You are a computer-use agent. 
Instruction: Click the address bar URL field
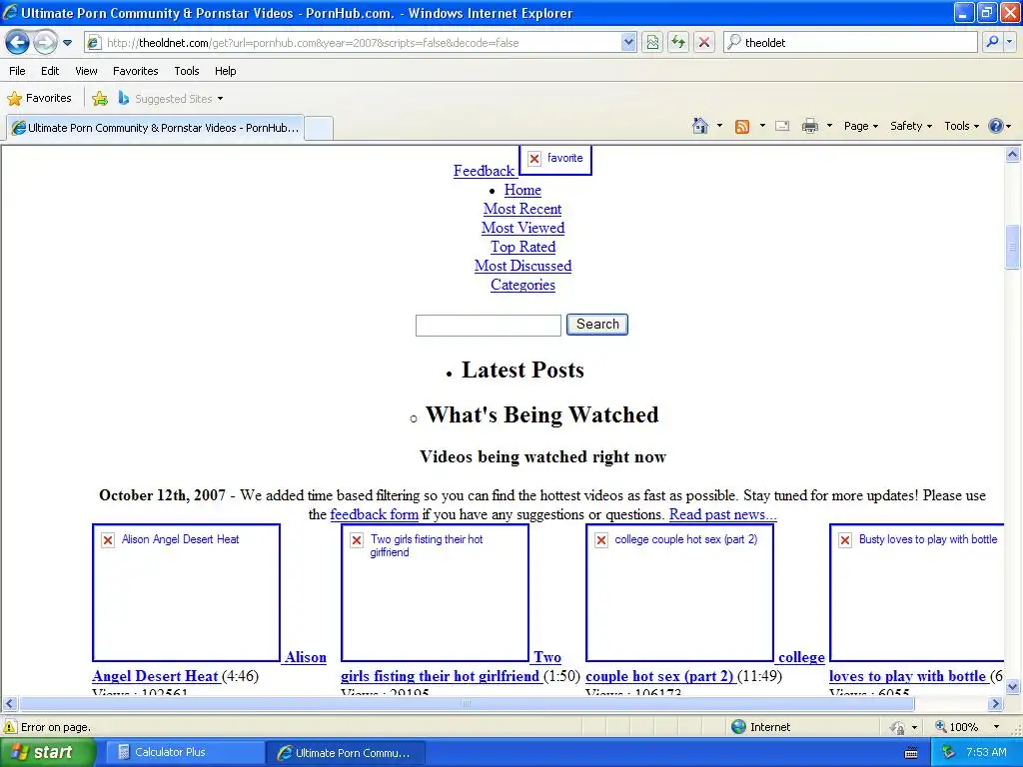(360, 43)
